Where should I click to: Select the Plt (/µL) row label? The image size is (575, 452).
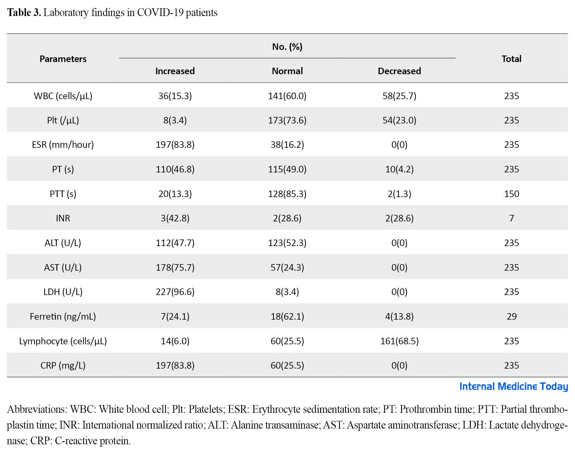[x=63, y=120]
